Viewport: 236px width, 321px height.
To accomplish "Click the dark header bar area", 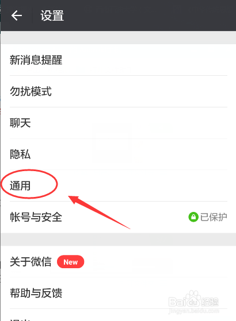I will [x=118, y=16].
